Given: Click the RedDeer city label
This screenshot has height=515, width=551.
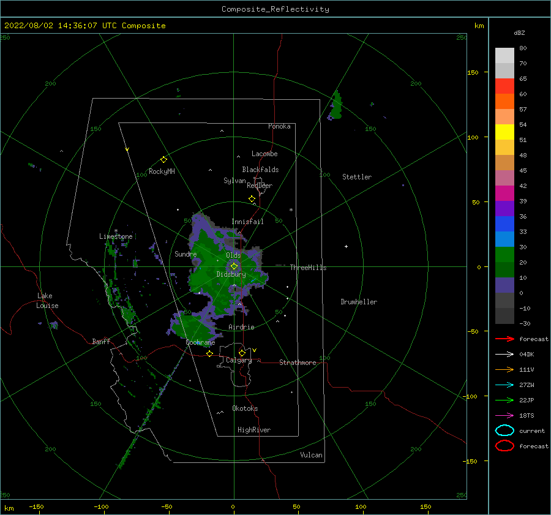Looking at the screenshot, I should coord(260,186).
